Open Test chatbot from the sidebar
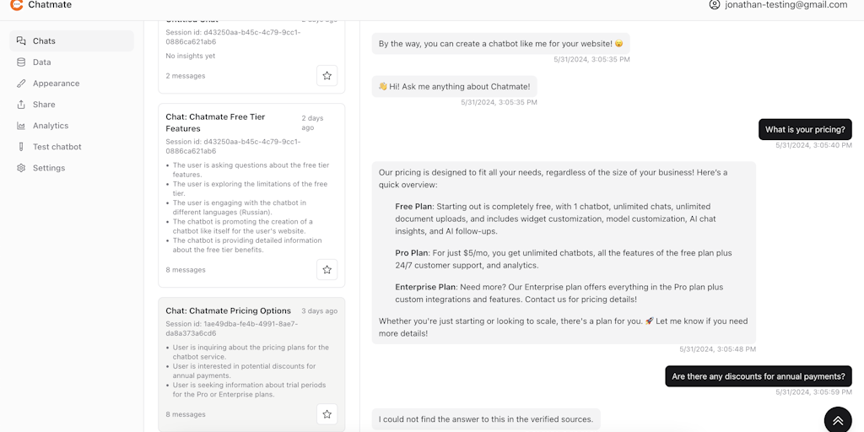This screenshot has height=432, width=864. pos(57,147)
